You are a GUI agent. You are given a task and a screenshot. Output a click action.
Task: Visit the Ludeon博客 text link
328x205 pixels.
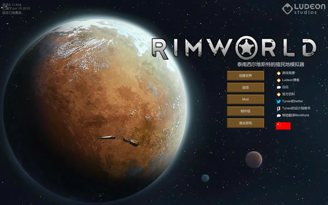291,80
